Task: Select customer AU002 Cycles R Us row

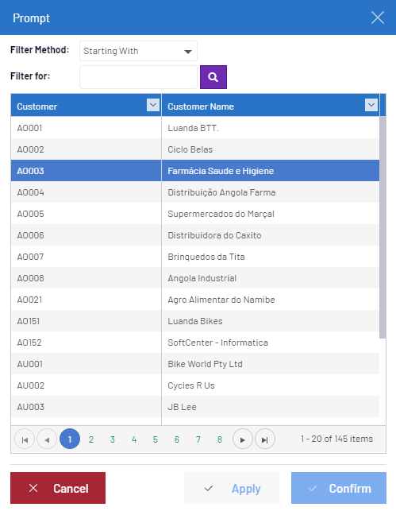Action: [x=195, y=385]
